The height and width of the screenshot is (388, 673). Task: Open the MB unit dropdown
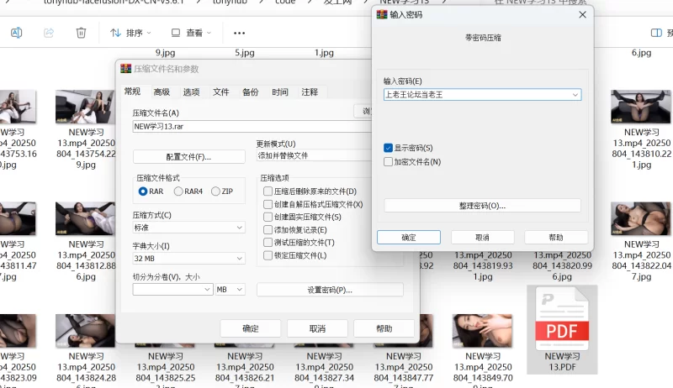click(x=230, y=290)
